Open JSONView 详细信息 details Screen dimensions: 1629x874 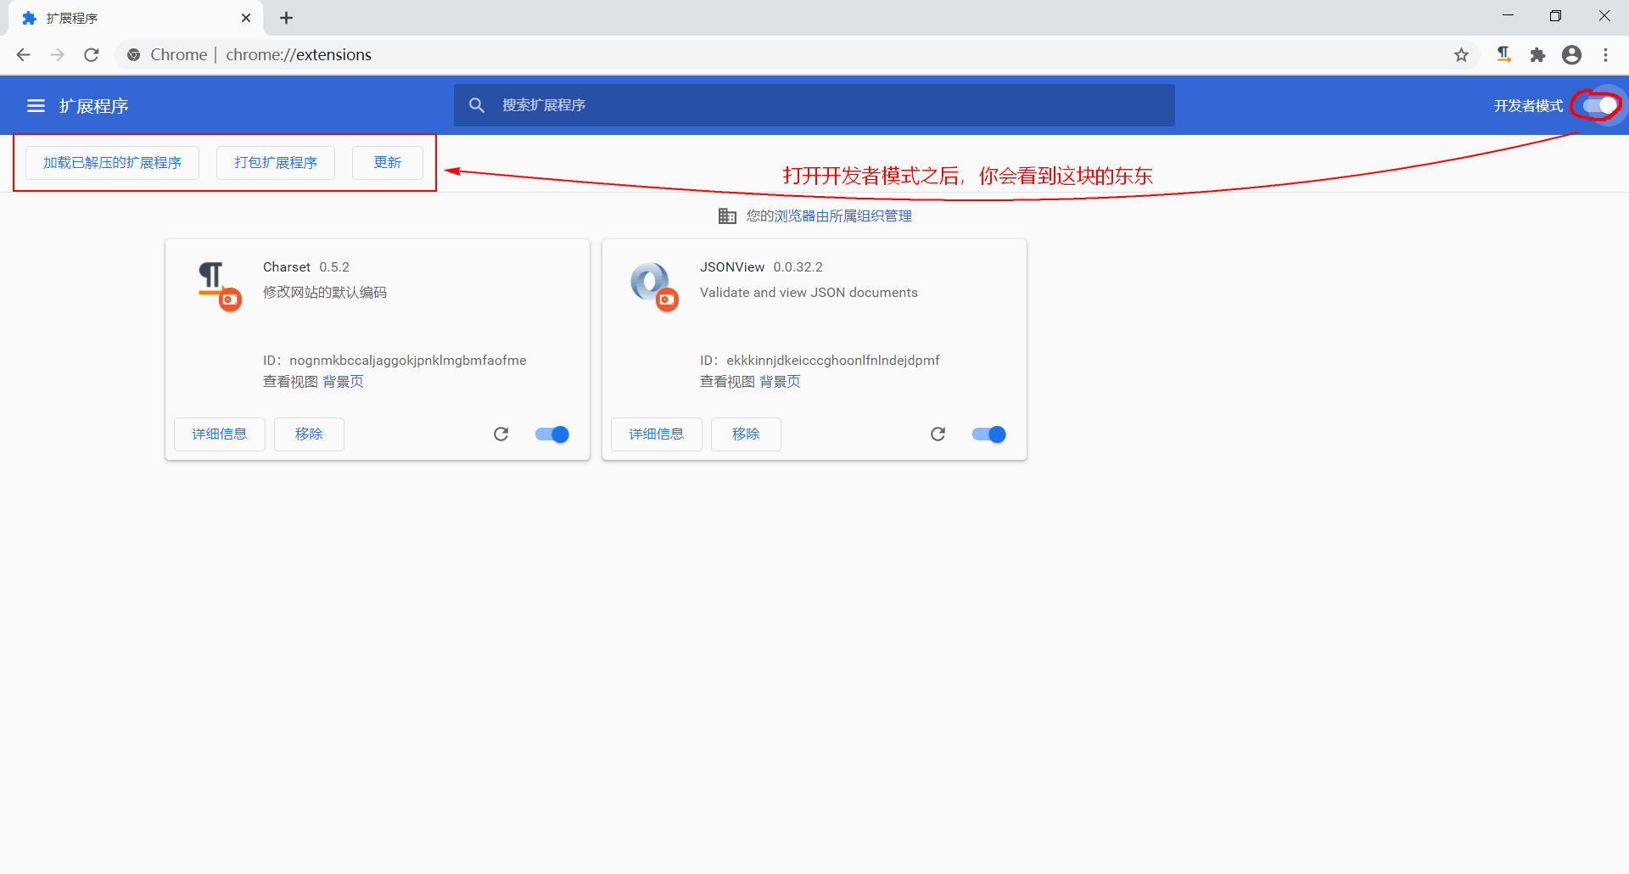click(657, 434)
